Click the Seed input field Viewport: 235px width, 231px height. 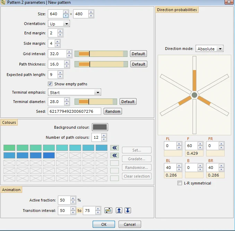(x=75, y=111)
